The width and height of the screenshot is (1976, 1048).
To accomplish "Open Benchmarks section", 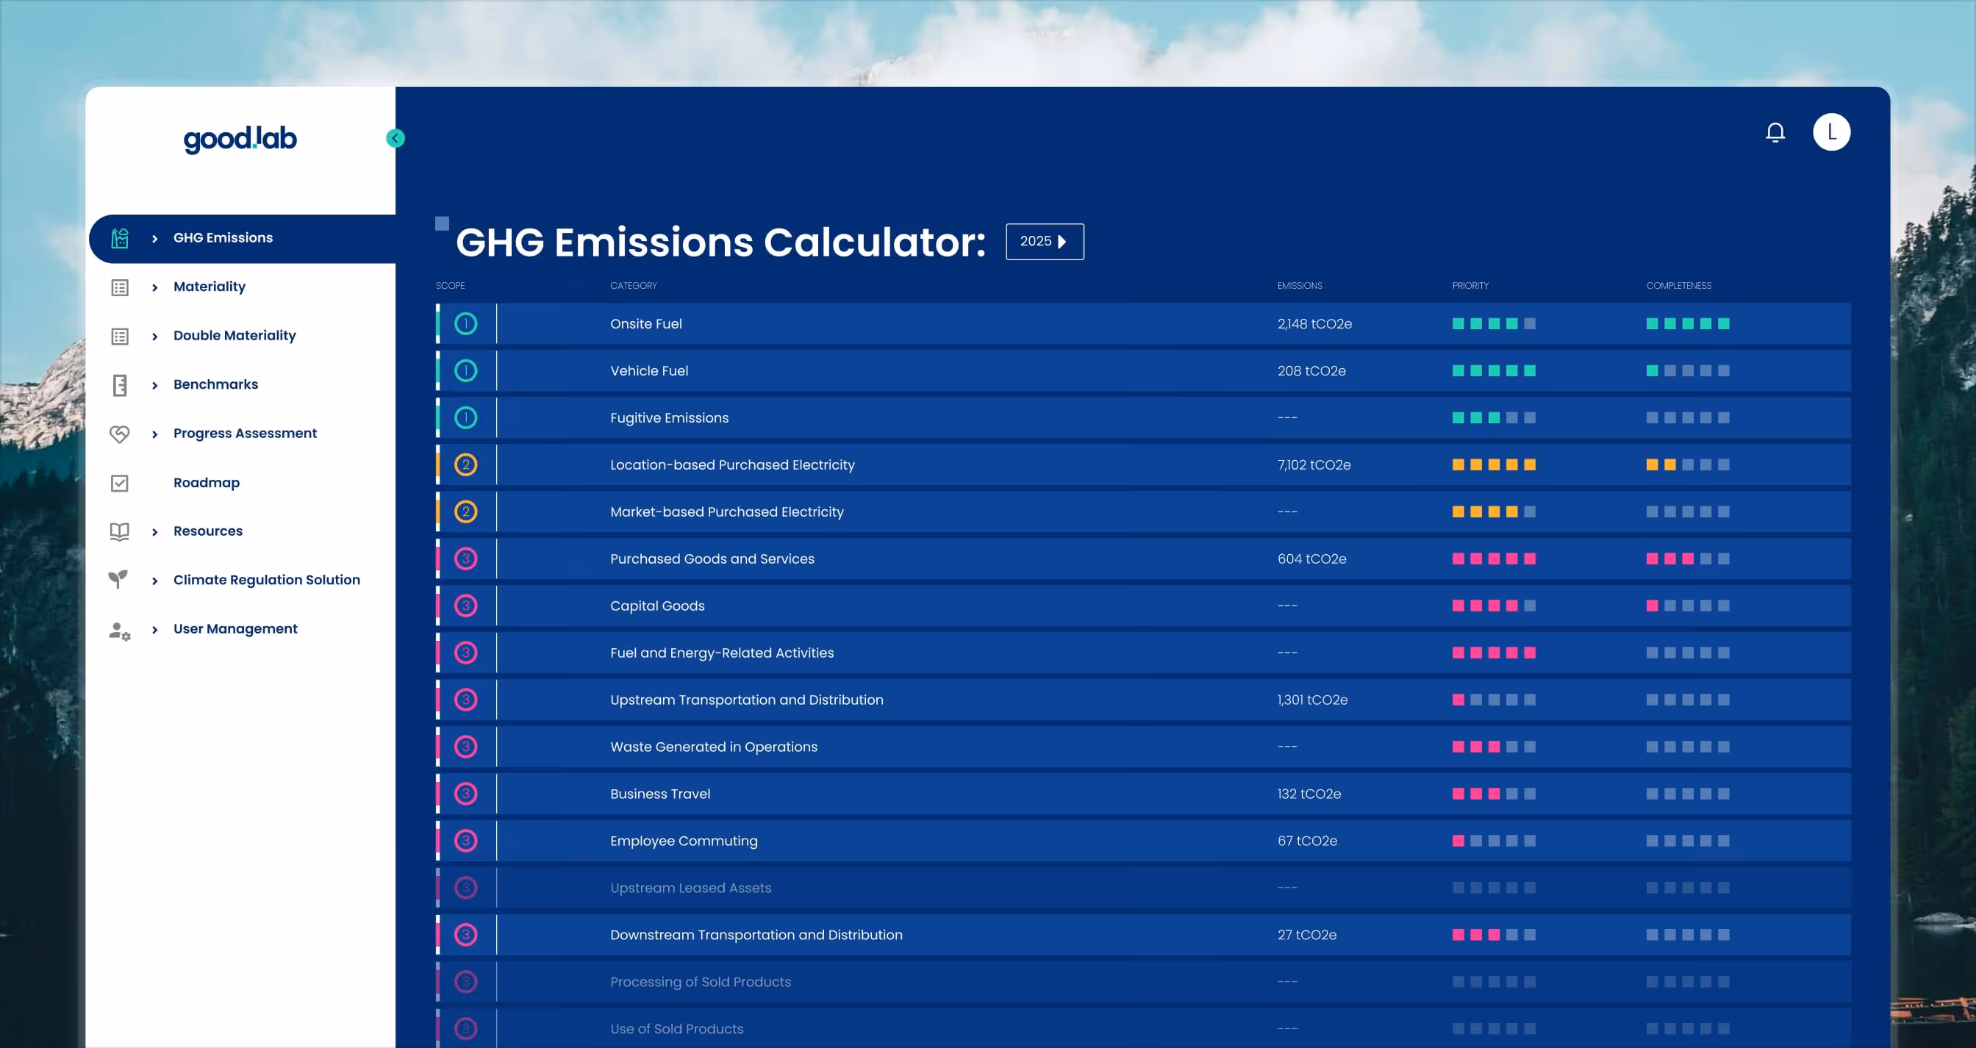I will (215, 384).
